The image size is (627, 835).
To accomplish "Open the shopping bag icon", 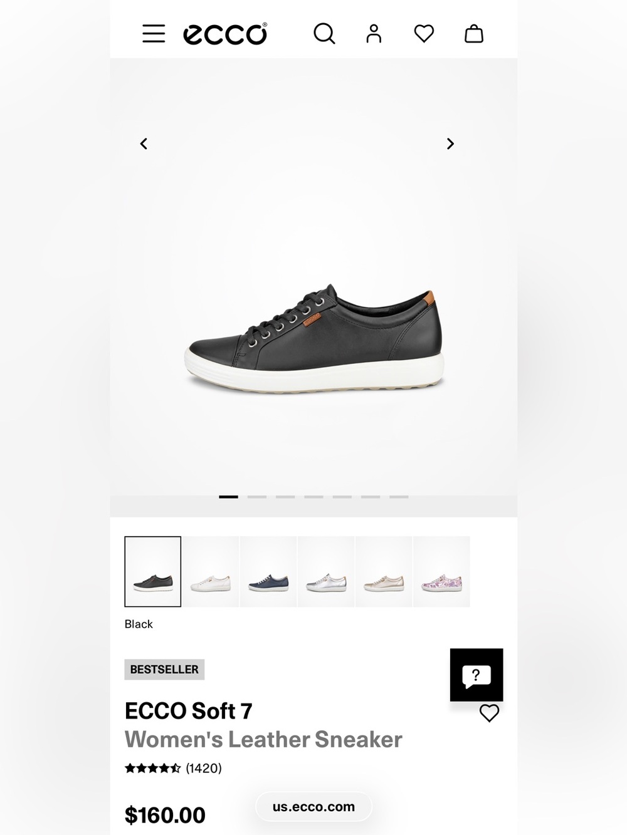I will coord(474,34).
